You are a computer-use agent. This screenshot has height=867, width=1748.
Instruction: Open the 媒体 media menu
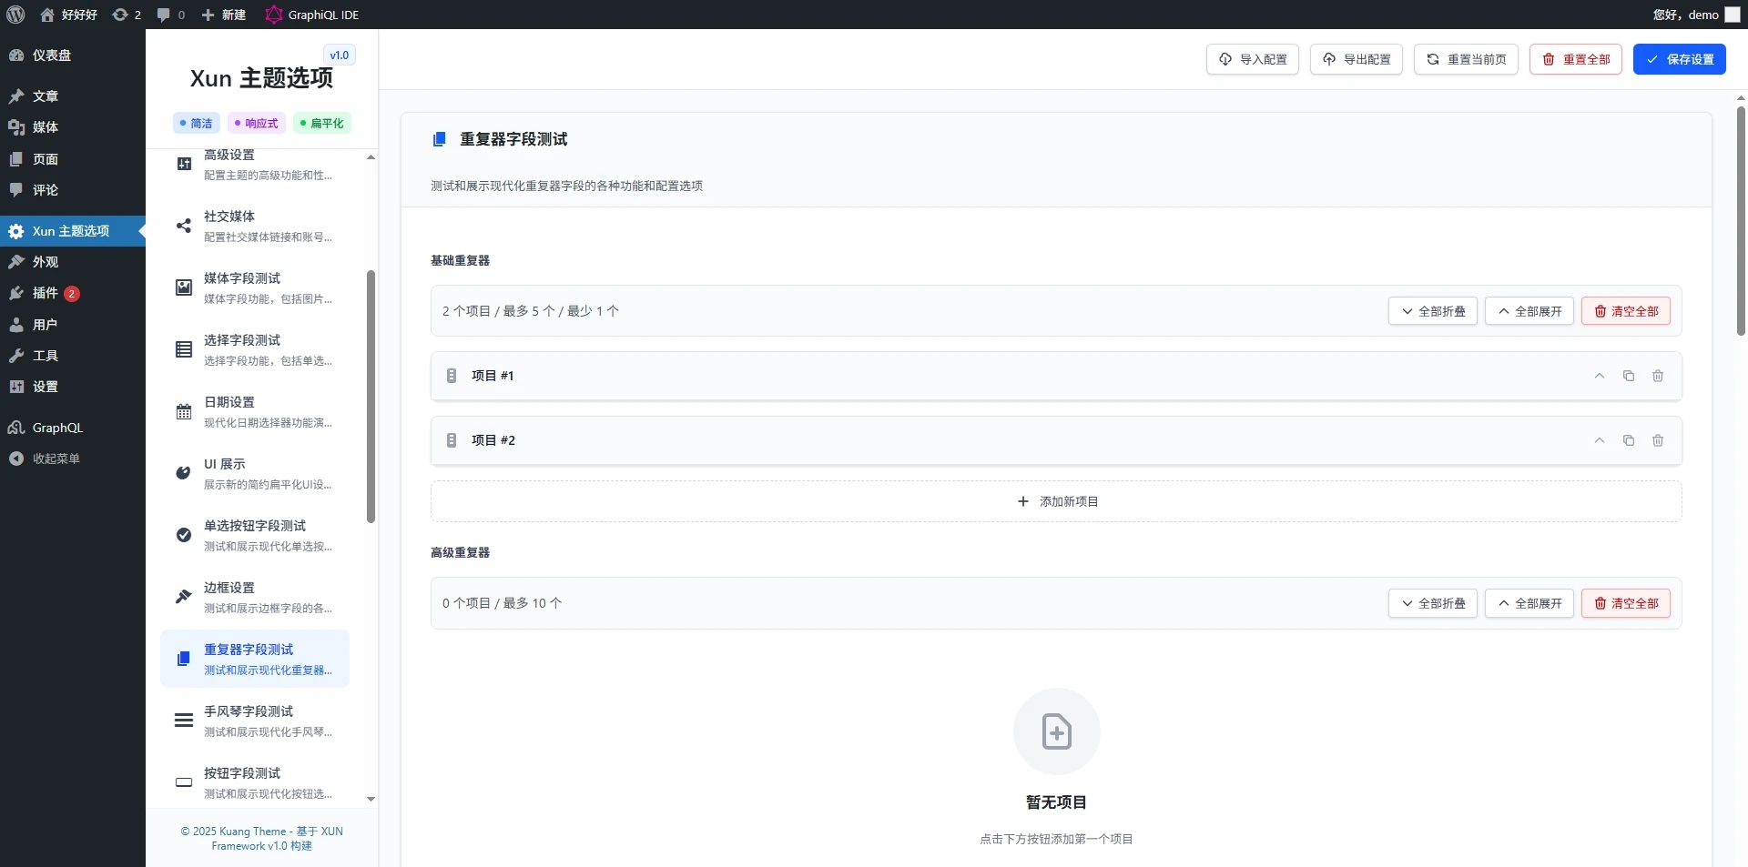tap(73, 127)
